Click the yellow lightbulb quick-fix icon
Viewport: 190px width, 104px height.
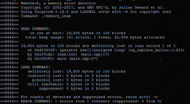(161, 61)
